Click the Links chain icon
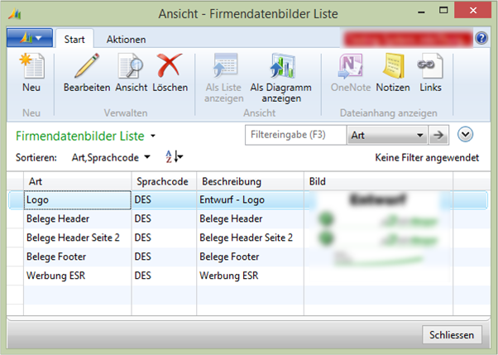 click(x=430, y=67)
